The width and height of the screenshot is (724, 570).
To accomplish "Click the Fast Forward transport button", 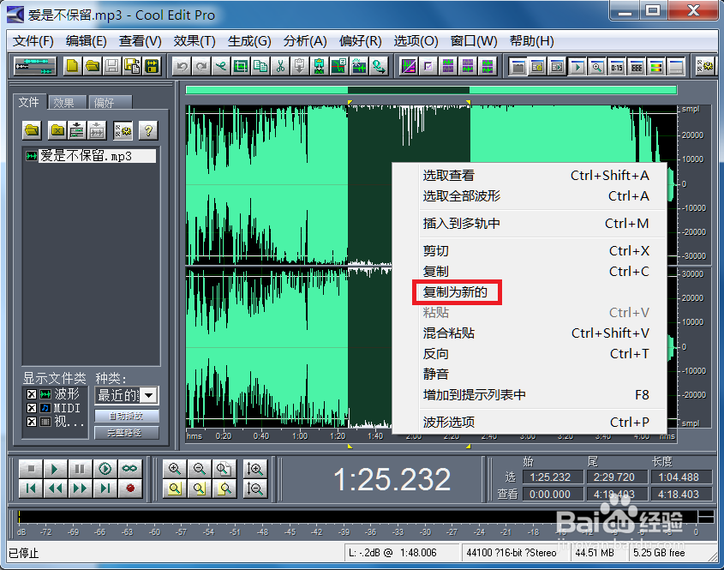I will (80, 489).
